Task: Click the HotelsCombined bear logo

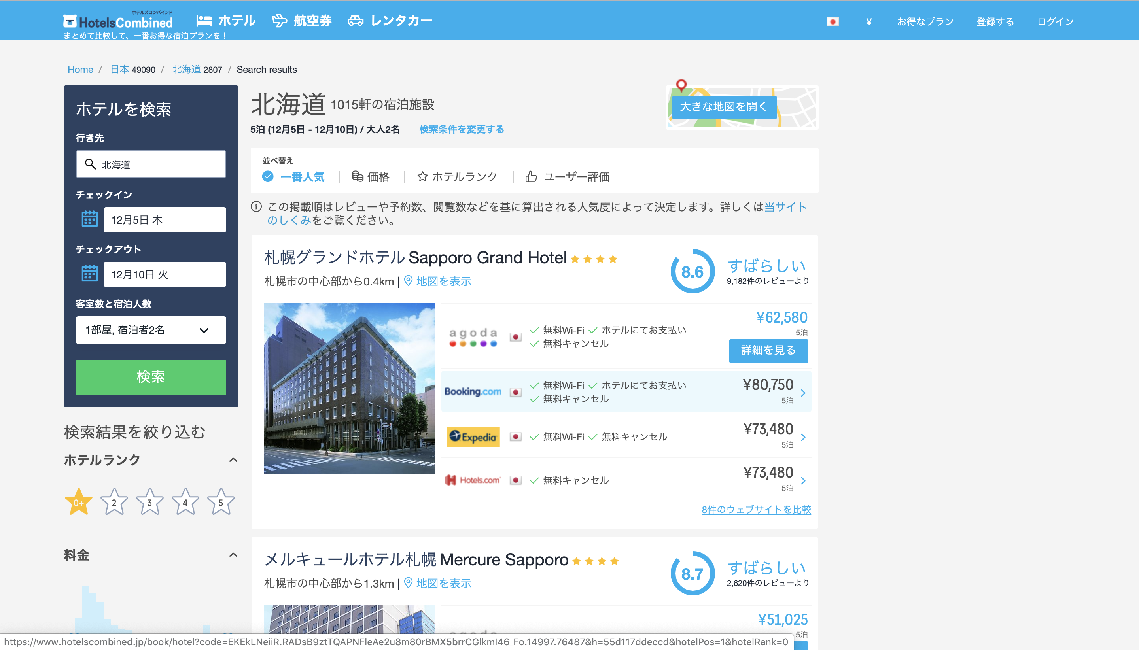Action: coord(70,20)
